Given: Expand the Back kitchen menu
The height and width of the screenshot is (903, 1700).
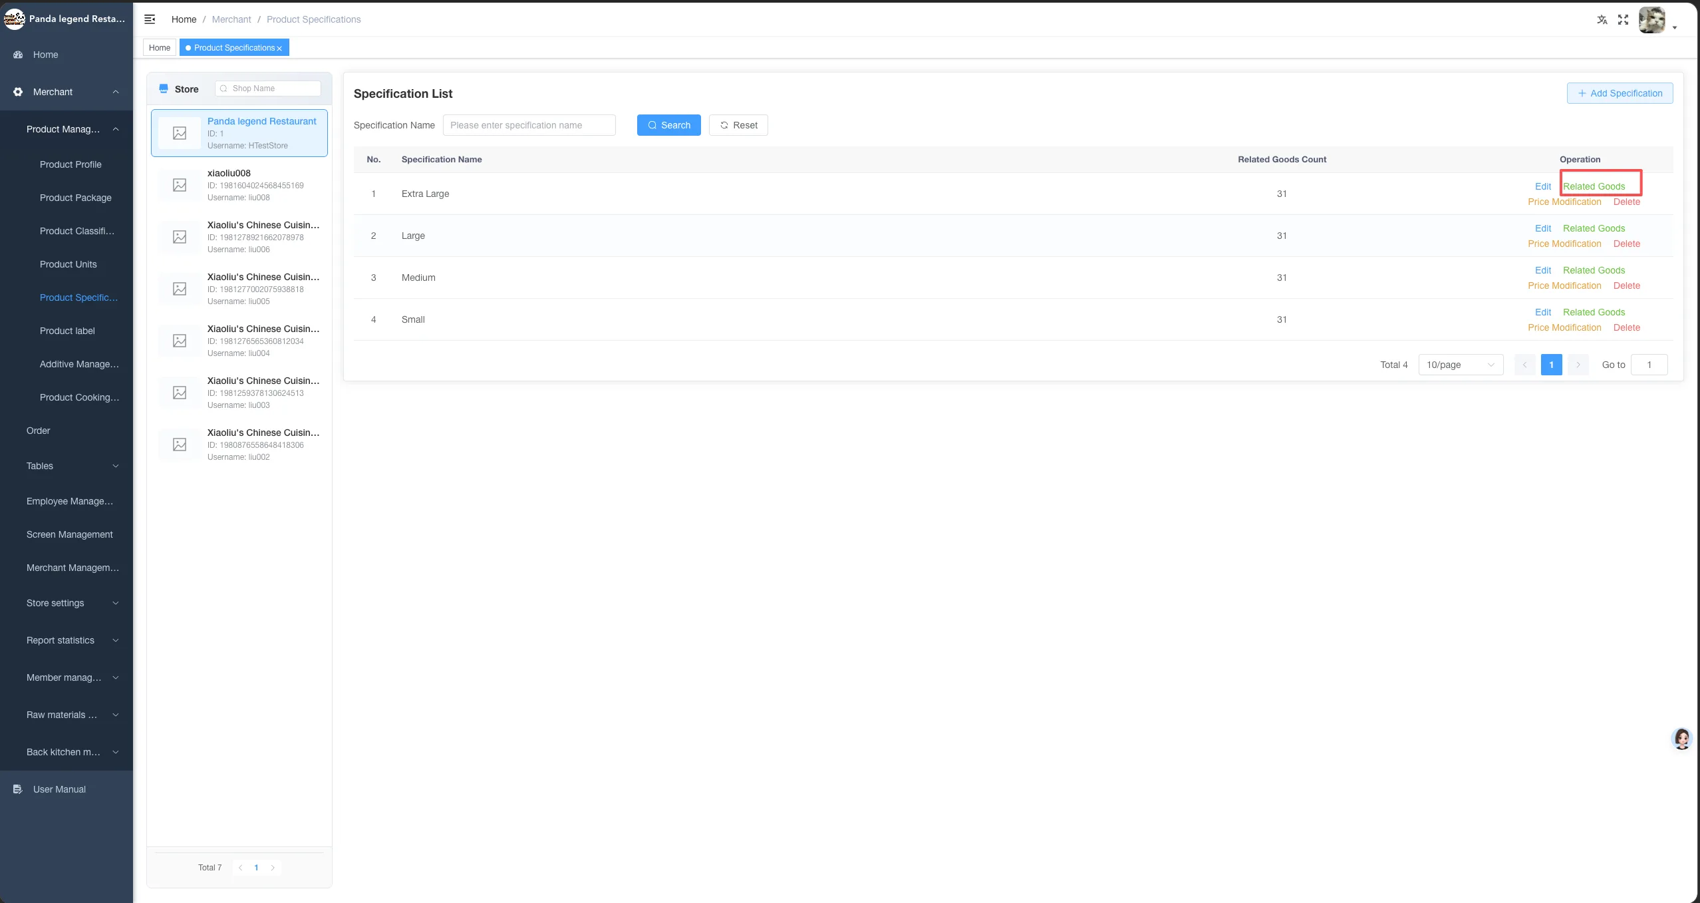Looking at the screenshot, I should tap(116, 752).
